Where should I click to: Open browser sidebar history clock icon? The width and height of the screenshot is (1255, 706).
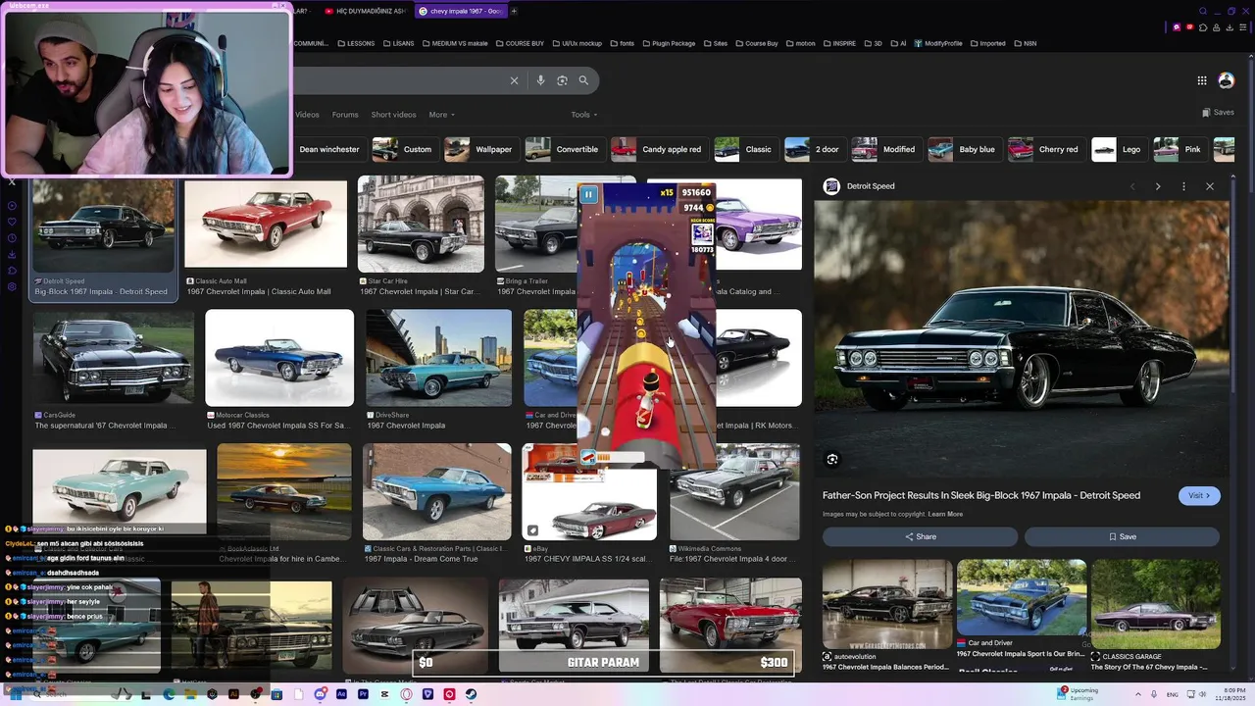pos(12,237)
